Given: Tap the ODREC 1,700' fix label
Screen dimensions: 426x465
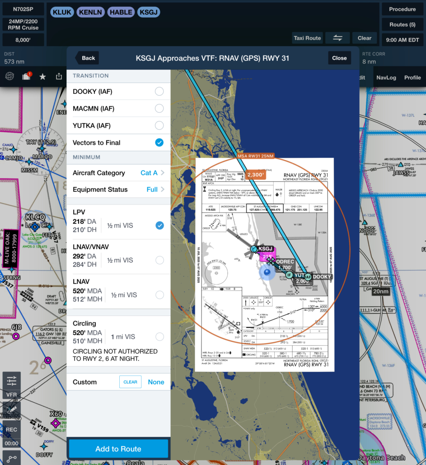Looking at the screenshot, I should pyautogui.click(x=285, y=265).
